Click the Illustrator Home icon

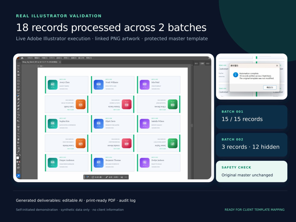click(22, 58)
